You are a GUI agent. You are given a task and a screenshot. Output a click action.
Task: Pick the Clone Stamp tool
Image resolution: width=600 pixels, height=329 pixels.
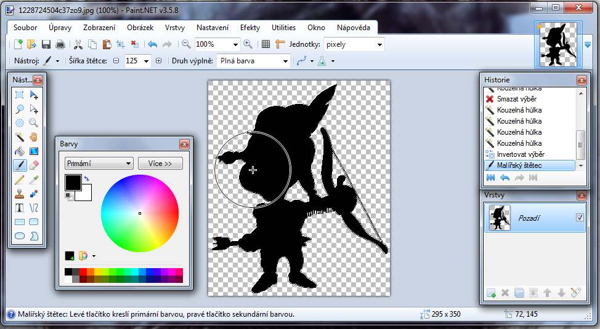[20, 193]
